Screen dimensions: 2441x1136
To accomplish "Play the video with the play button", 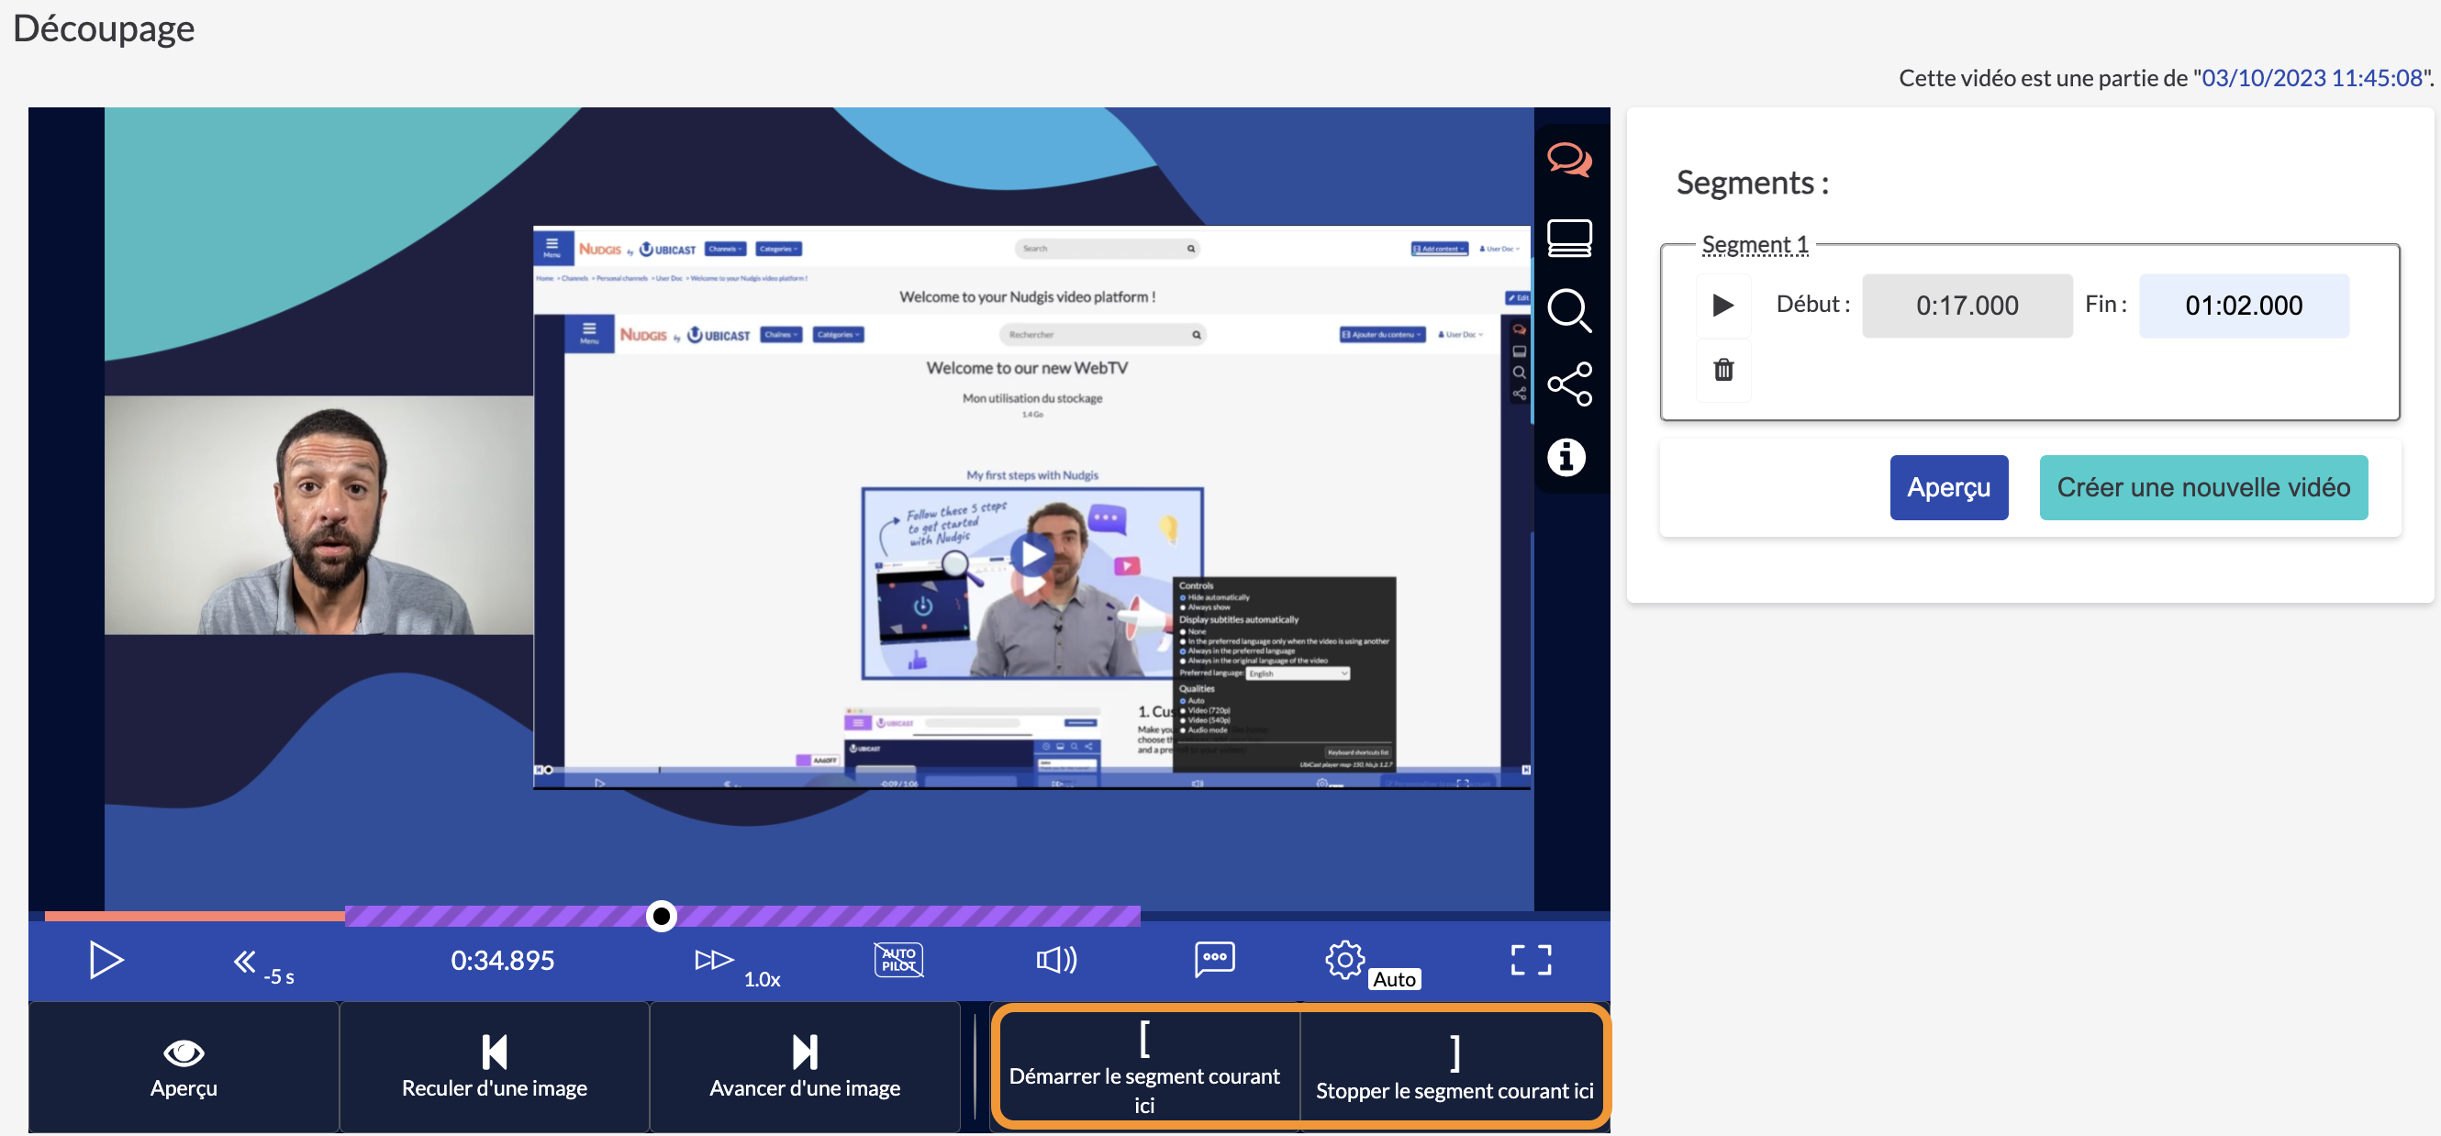I will (x=106, y=960).
